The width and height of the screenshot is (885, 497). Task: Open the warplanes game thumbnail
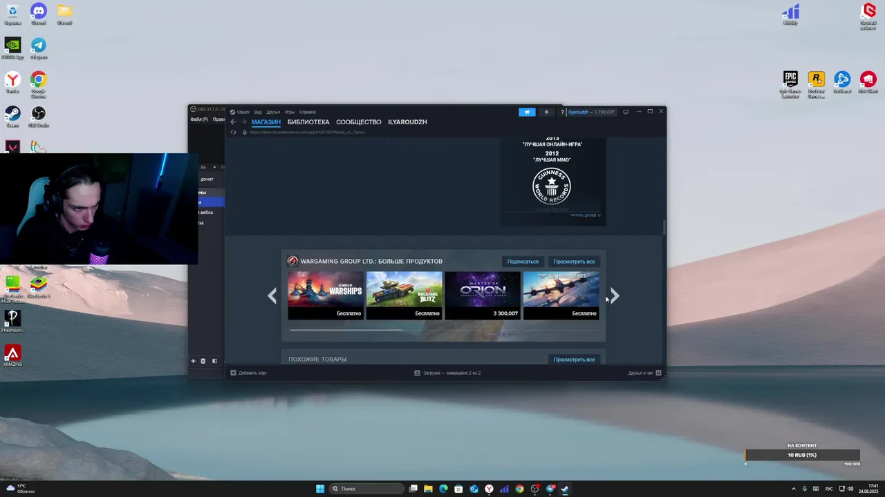coord(561,295)
